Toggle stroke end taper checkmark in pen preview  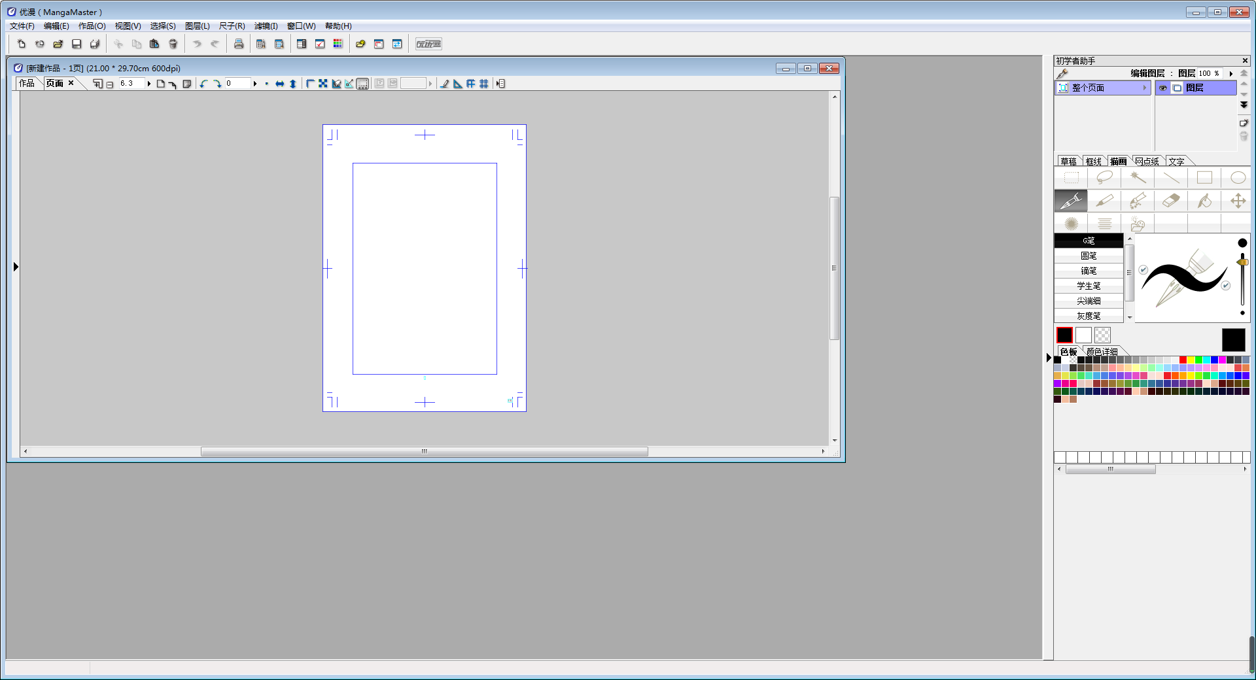pyautogui.click(x=1226, y=286)
